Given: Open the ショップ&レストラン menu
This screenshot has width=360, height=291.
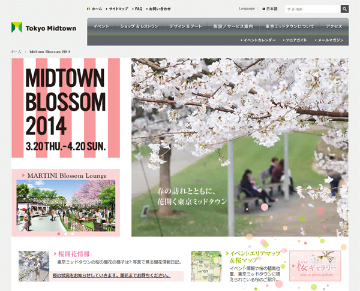Looking at the screenshot, I should point(139,26).
